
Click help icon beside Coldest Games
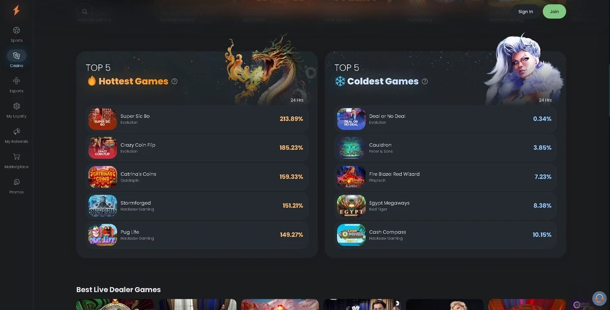coord(424,81)
